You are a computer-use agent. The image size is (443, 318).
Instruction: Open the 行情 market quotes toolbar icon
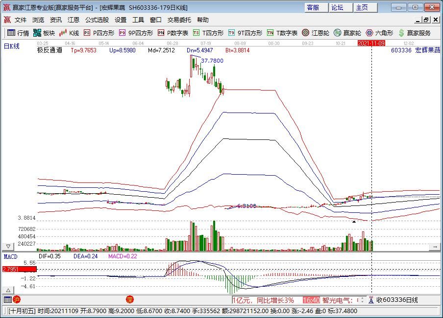point(11,33)
